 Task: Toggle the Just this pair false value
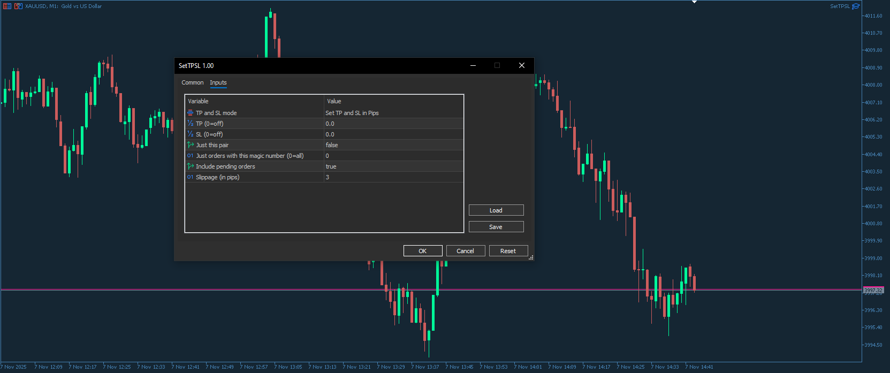click(x=393, y=145)
